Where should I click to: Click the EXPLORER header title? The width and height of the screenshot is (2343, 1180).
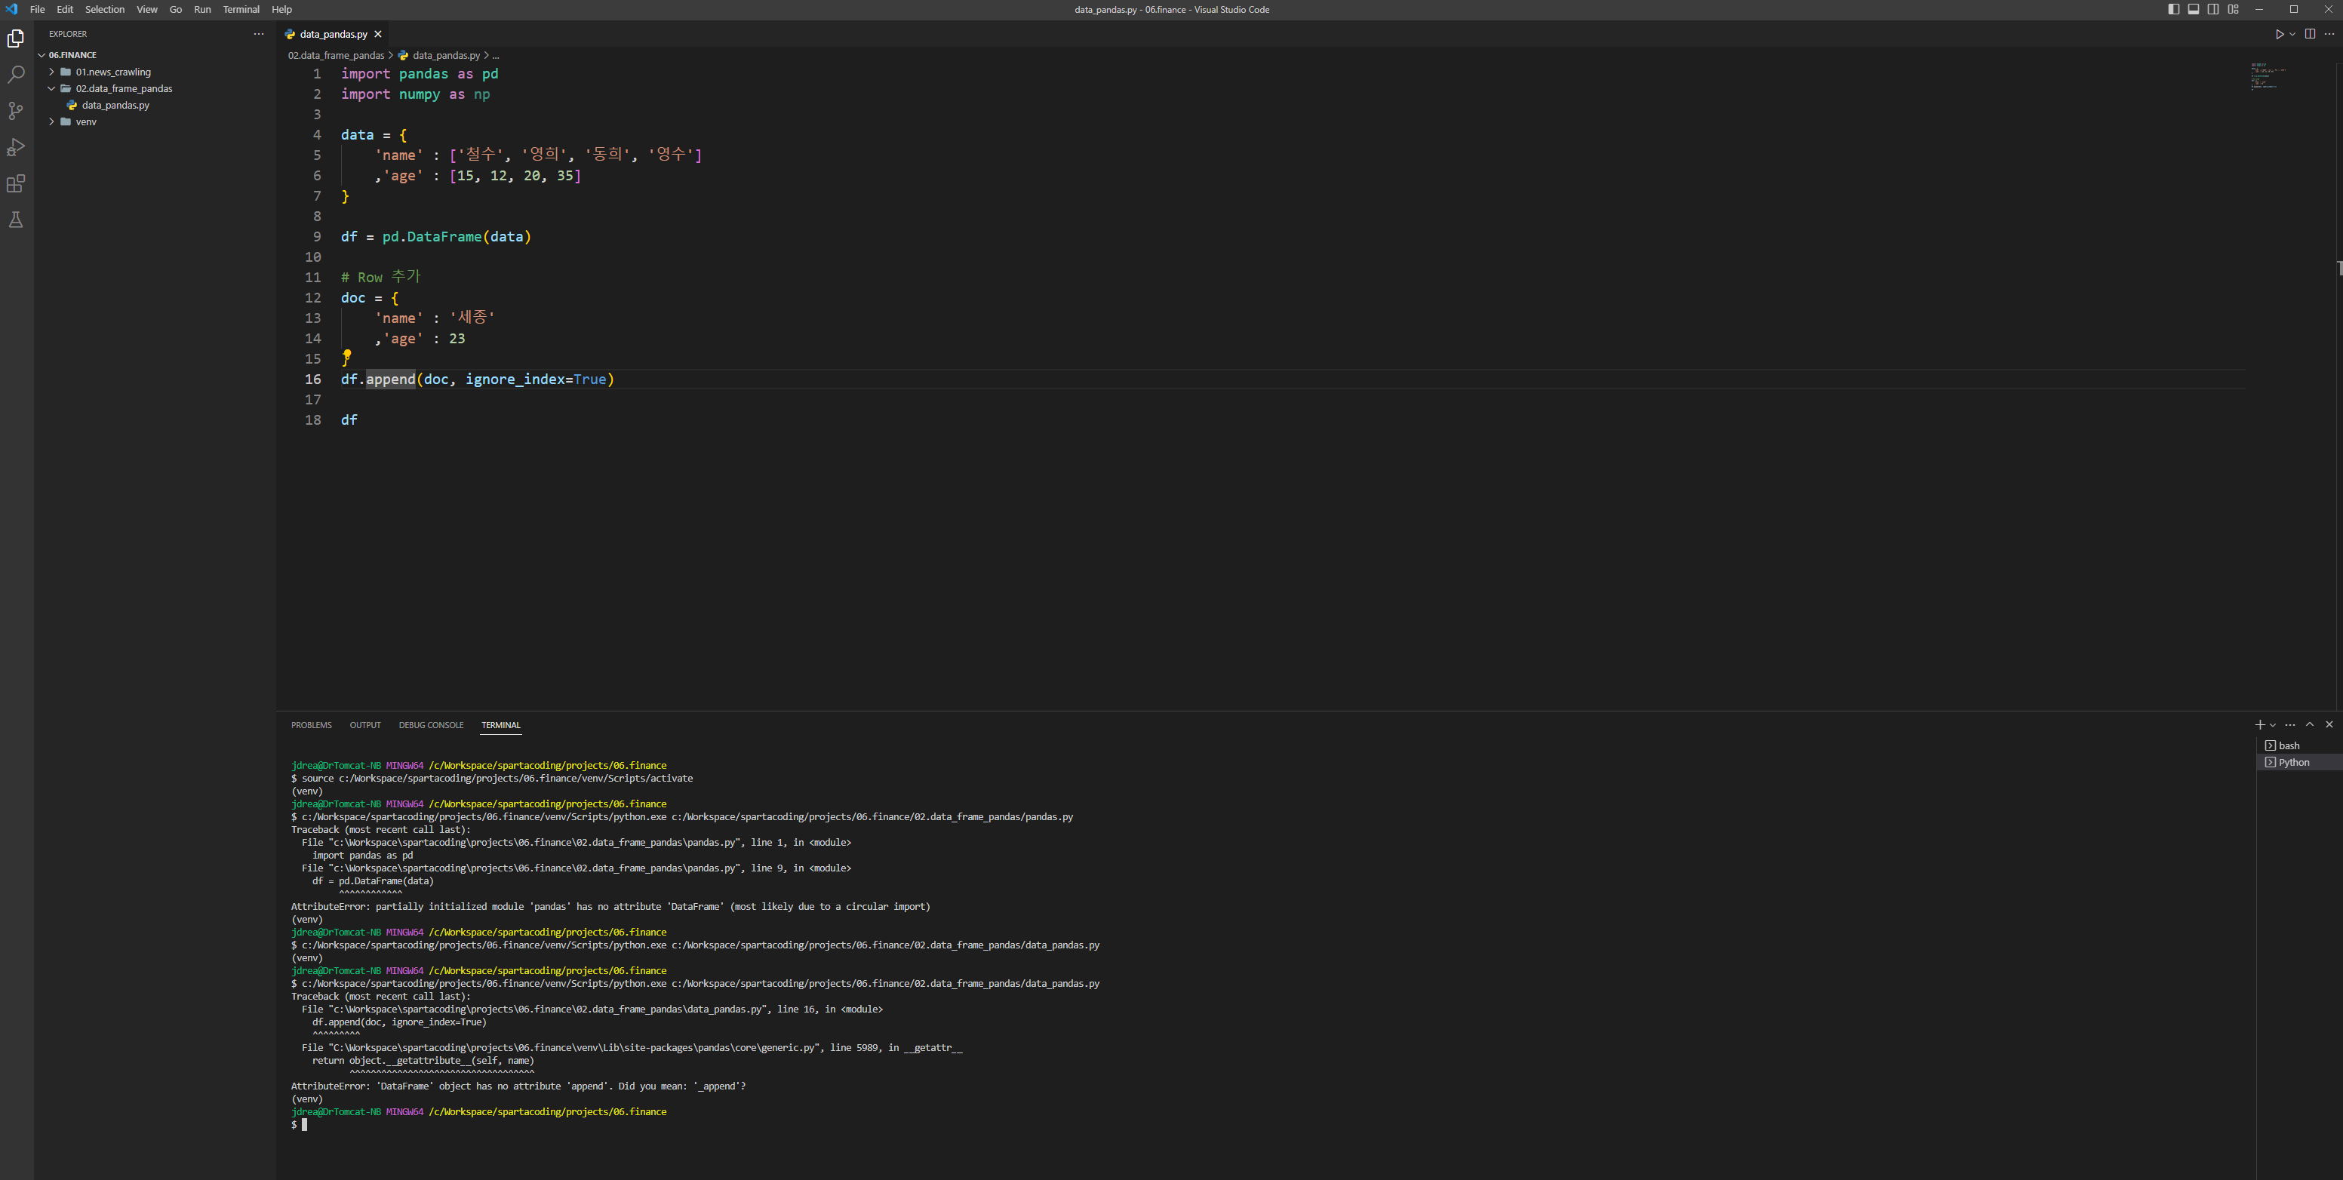(68, 34)
